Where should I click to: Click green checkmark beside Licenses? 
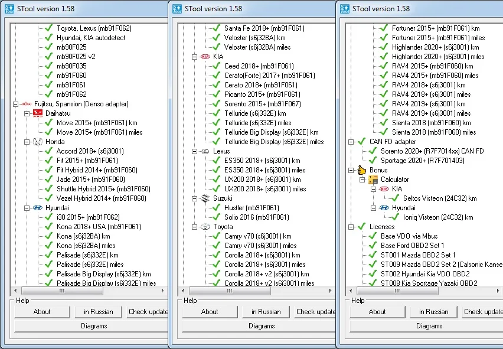361,226
